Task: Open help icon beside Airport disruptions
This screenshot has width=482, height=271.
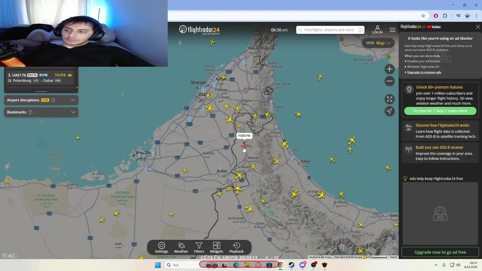Action: (x=53, y=100)
